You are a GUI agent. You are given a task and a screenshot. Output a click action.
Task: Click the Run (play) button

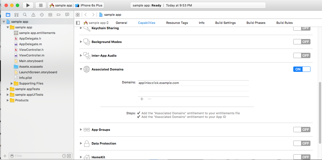[x=28, y=5]
